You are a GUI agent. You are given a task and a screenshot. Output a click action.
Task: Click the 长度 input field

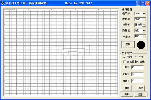coord(137,68)
